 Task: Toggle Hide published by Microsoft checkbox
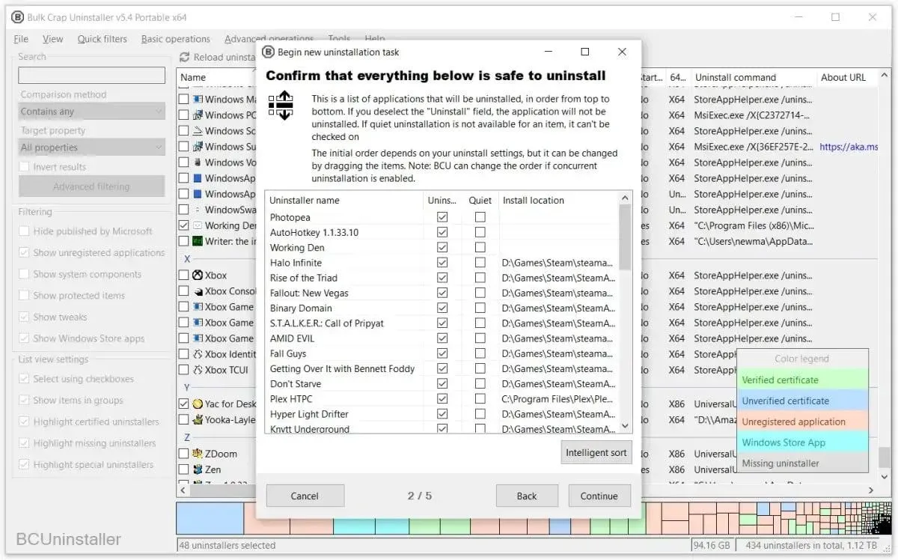click(x=25, y=231)
